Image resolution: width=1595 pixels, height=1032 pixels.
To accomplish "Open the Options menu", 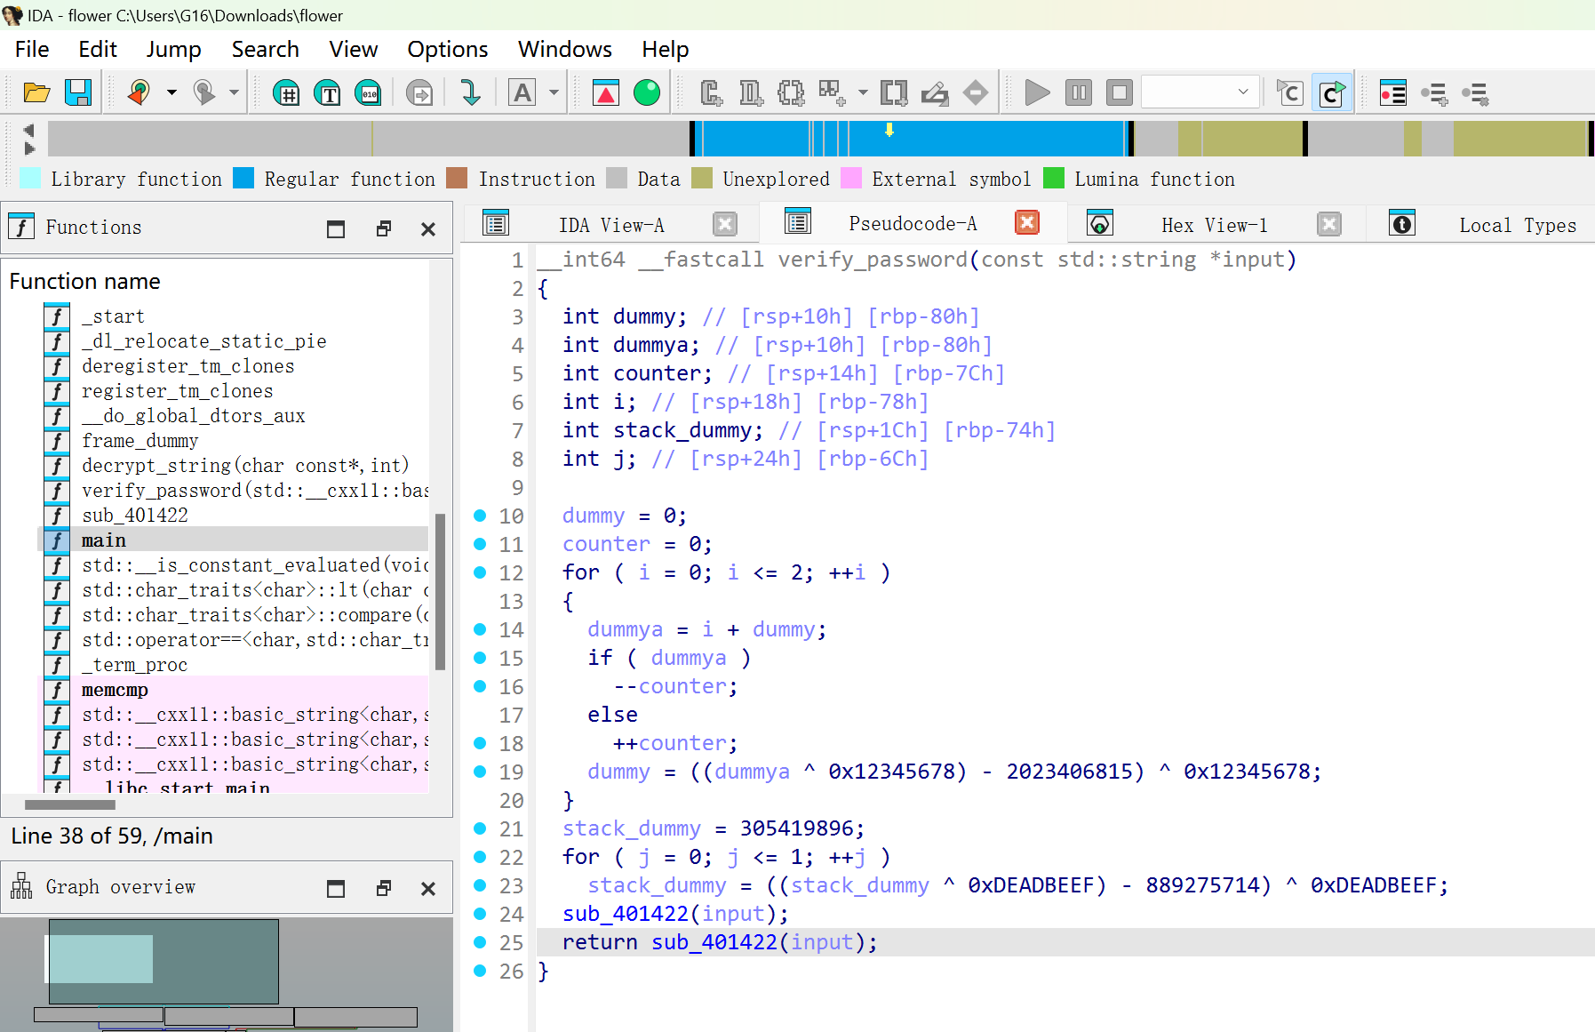I will pyautogui.click(x=447, y=50).
